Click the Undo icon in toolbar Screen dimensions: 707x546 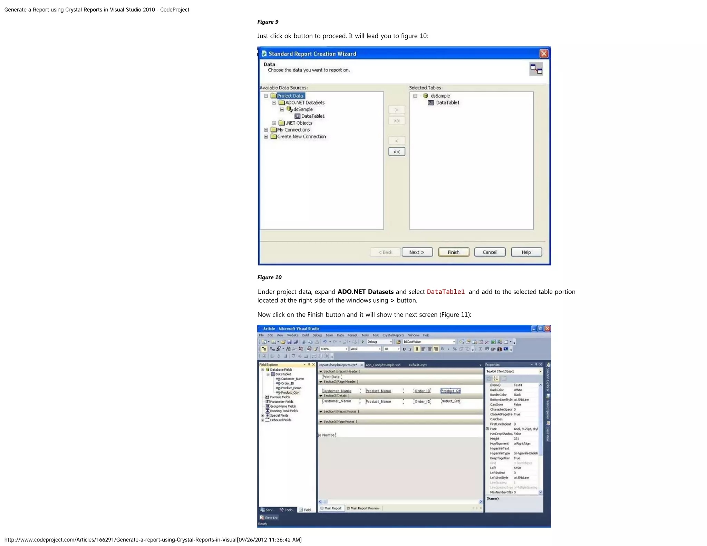(325, 342)
